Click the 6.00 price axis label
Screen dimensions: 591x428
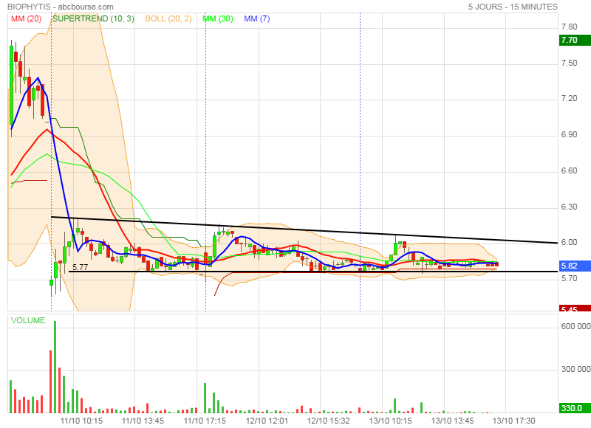point(569,243)
